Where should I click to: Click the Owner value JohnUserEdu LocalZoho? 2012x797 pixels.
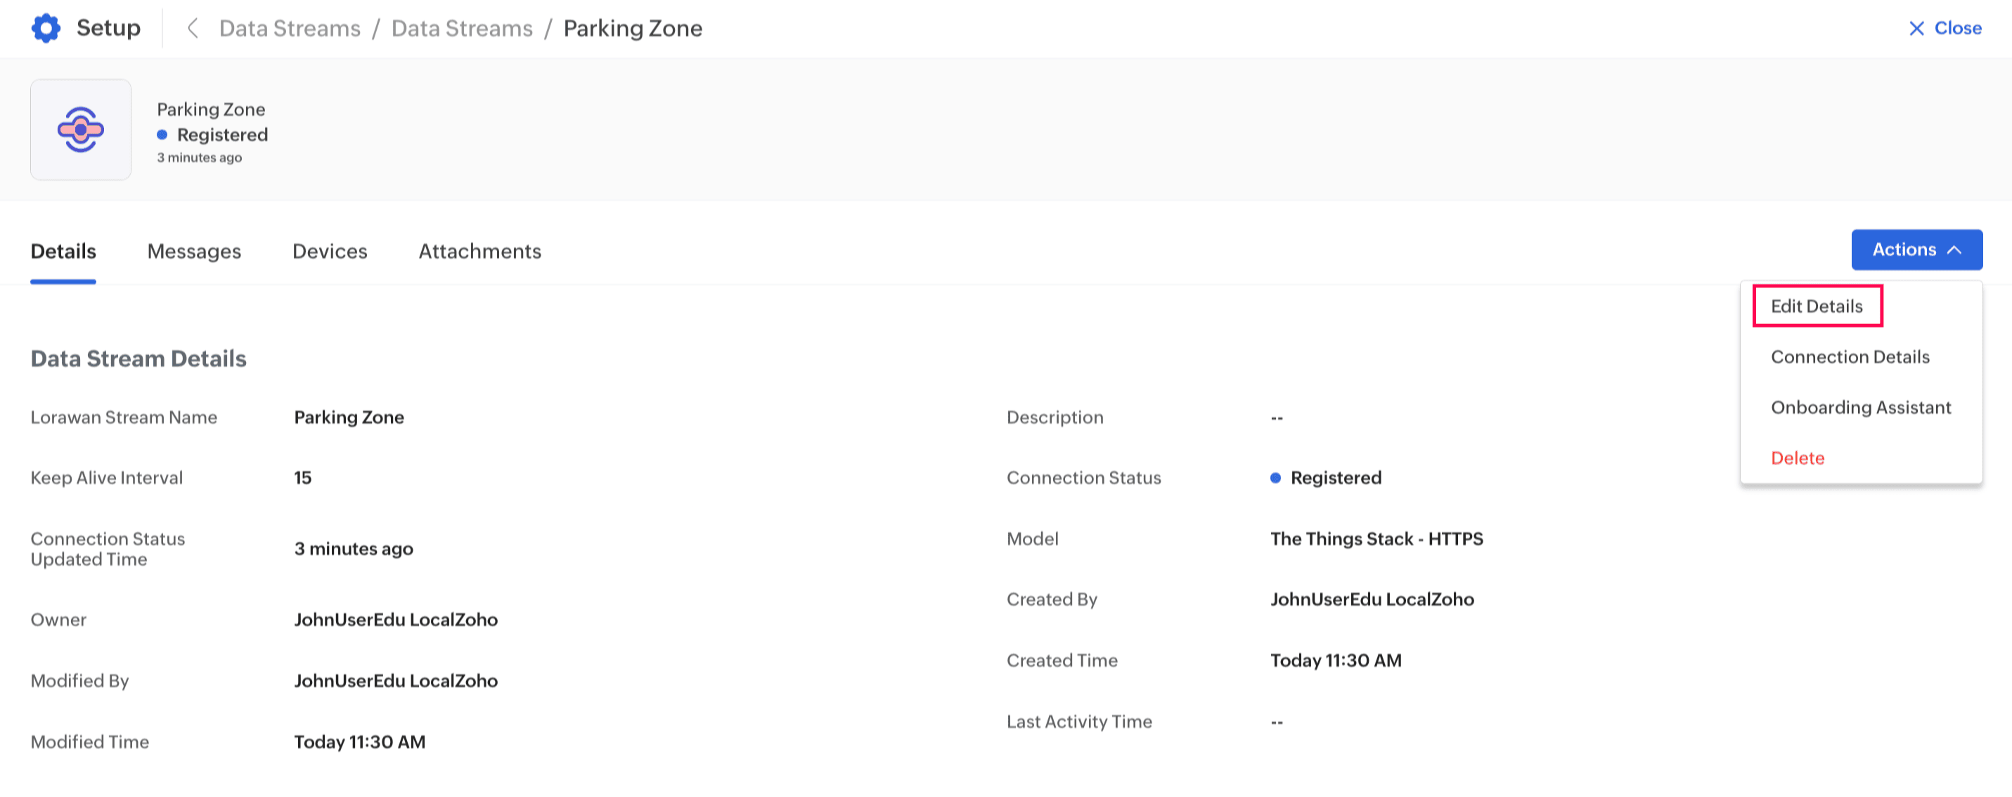point(395,620)
